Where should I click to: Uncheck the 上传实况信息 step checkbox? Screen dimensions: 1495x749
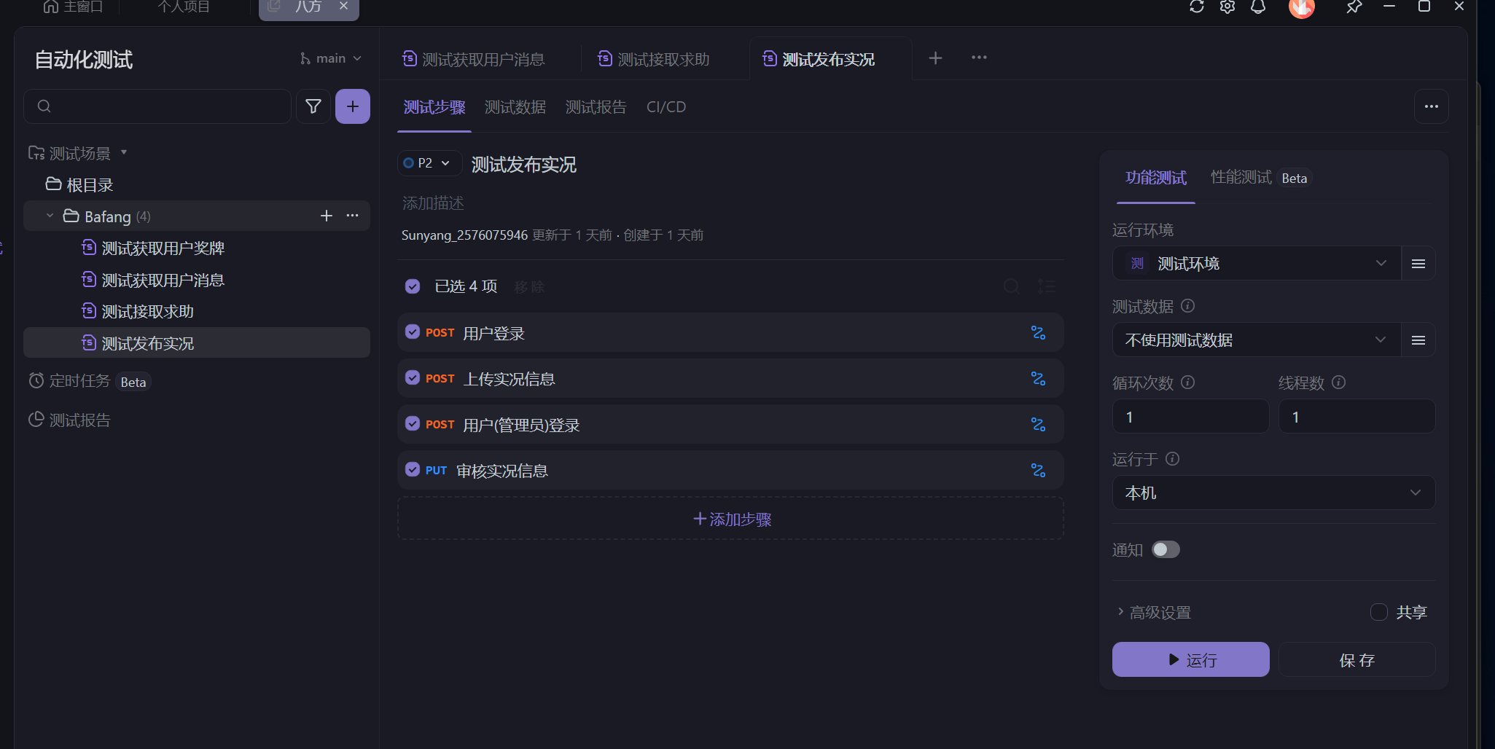413,378
